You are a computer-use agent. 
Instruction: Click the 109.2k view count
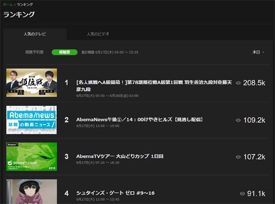point(254,120)
